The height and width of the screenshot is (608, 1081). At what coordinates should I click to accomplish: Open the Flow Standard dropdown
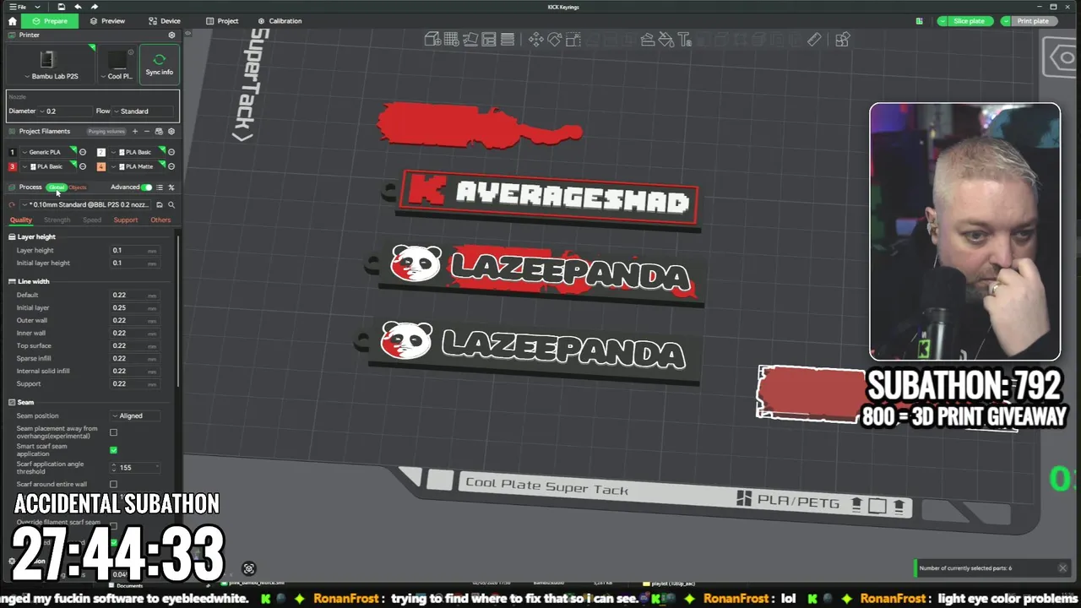click(144, 111)
